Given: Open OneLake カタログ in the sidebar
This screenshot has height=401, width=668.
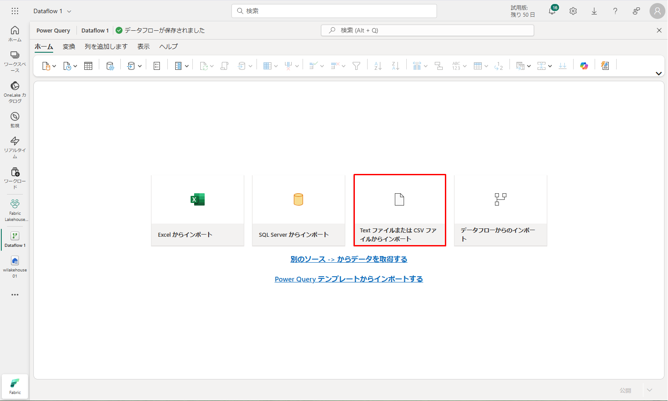Looking at the screenshot, I should (x=15, y=92).
